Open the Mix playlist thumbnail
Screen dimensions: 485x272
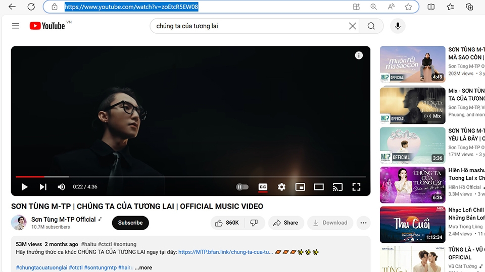coord(412,105)
